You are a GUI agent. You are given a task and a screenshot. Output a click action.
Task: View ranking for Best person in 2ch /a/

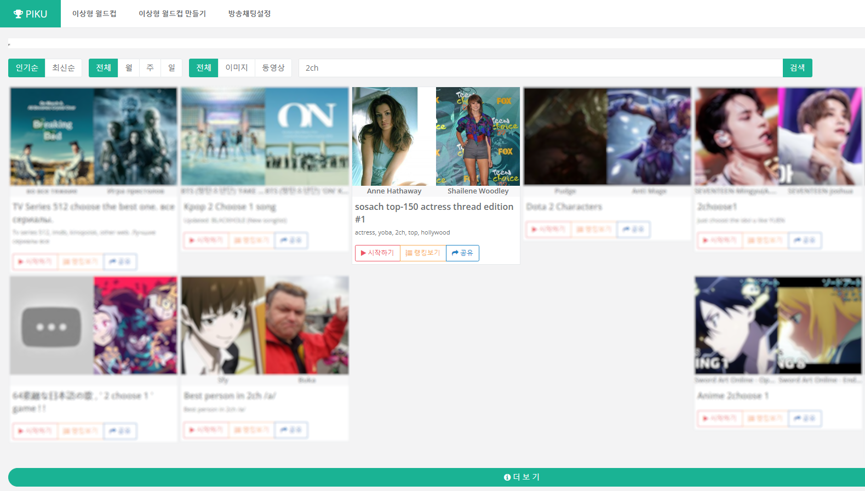[252, 430]
